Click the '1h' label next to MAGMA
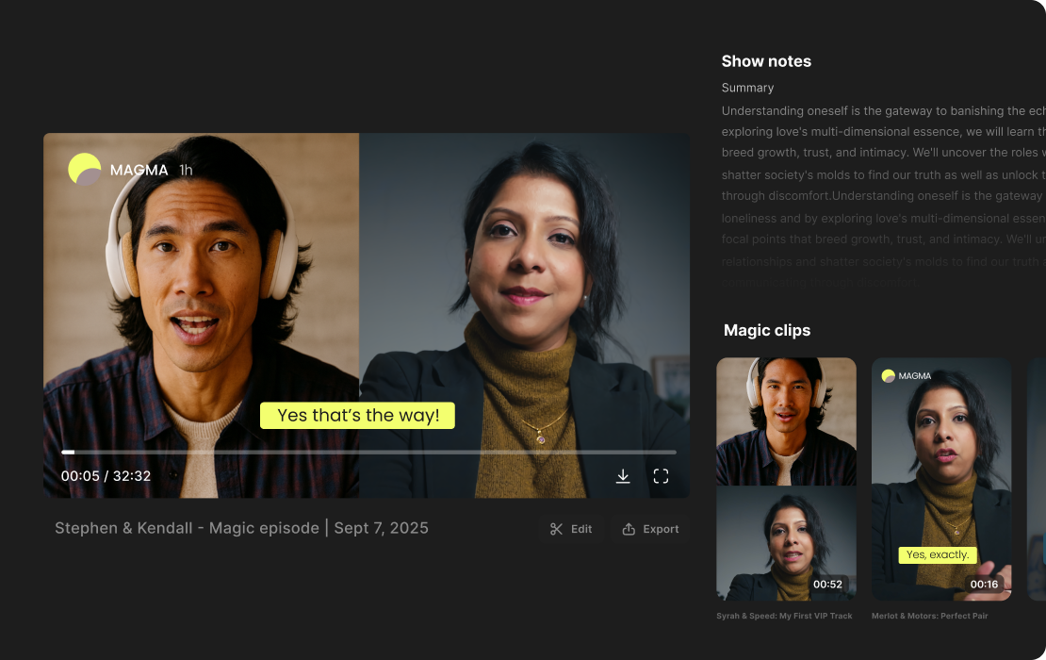Image resolution: width=1046 pixels, height=660 pixels. coord(186,170)
